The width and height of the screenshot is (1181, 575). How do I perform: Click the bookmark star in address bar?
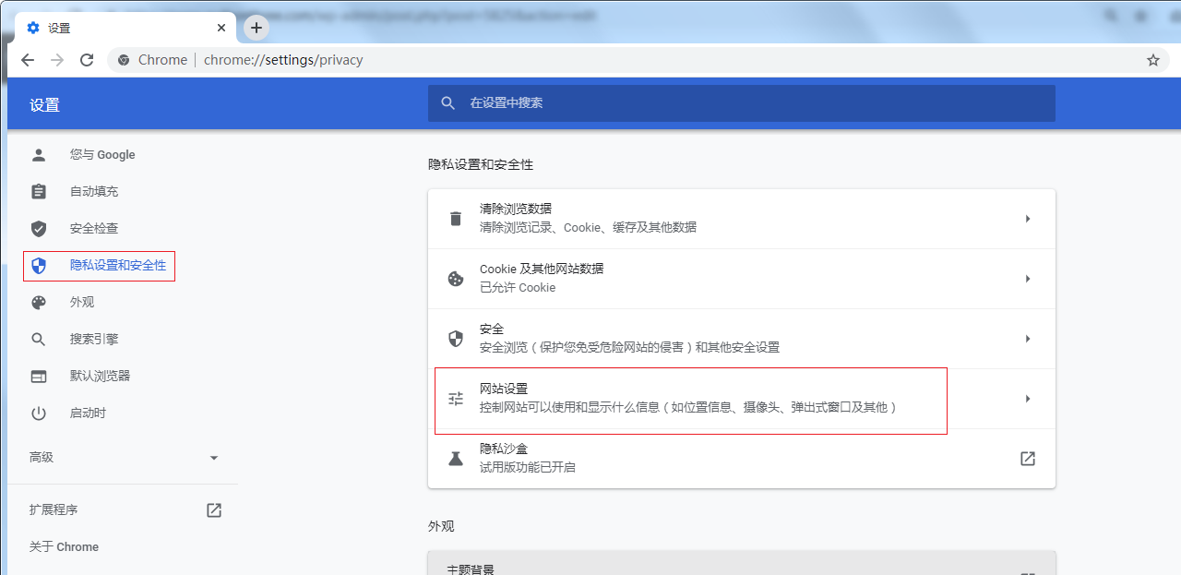point(1151,59)
